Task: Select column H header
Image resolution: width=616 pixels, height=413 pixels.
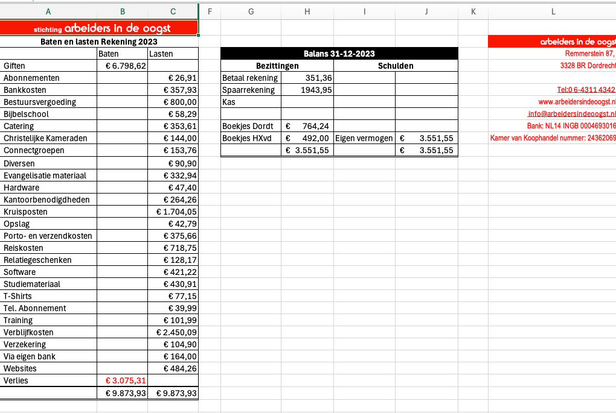Action: click(x=307, y=12)
